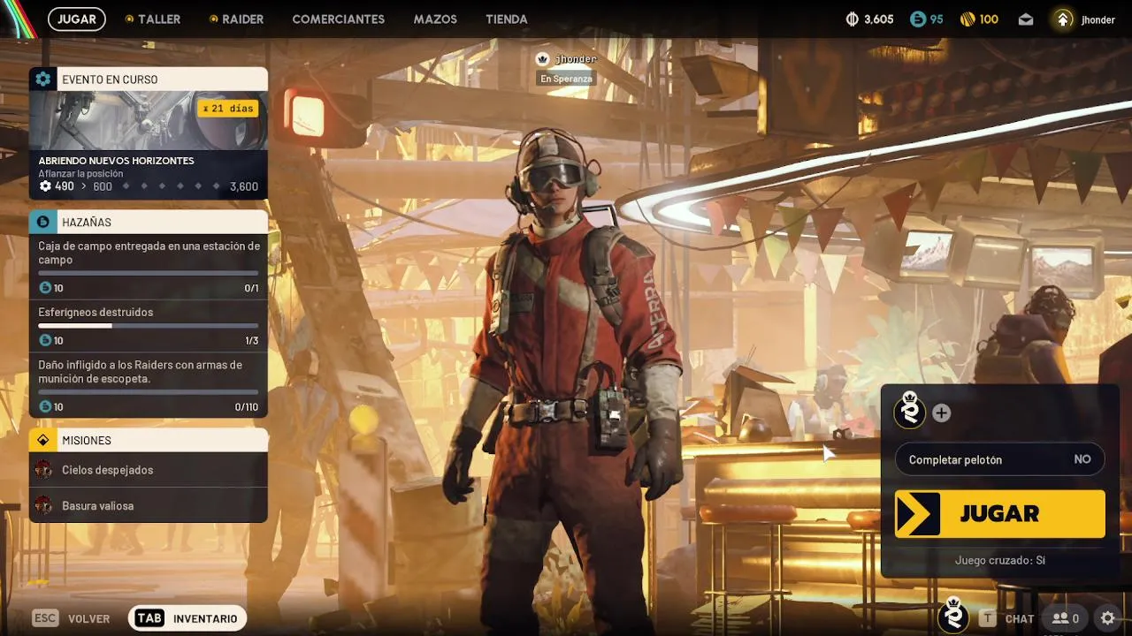The width and height of the screenshot is (1132, 636).
Task: Click ABRIENDO NUEVOS HORIZONTES event title
Action: (116, 161)
